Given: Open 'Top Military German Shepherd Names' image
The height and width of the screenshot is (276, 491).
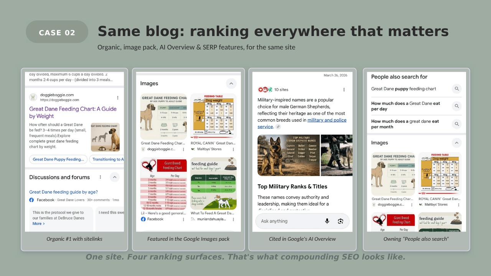Looking at the screenshot, I should click(x=288, y=155).
